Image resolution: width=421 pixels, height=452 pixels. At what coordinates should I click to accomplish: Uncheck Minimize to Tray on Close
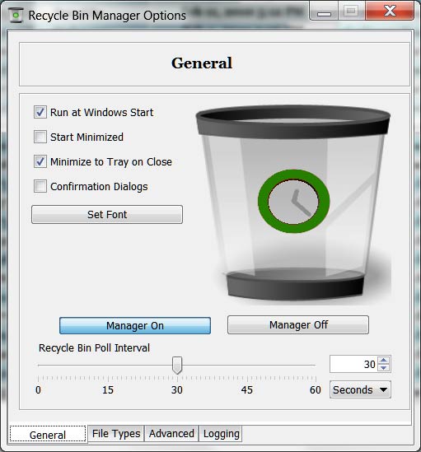click(x=40, y=161)
